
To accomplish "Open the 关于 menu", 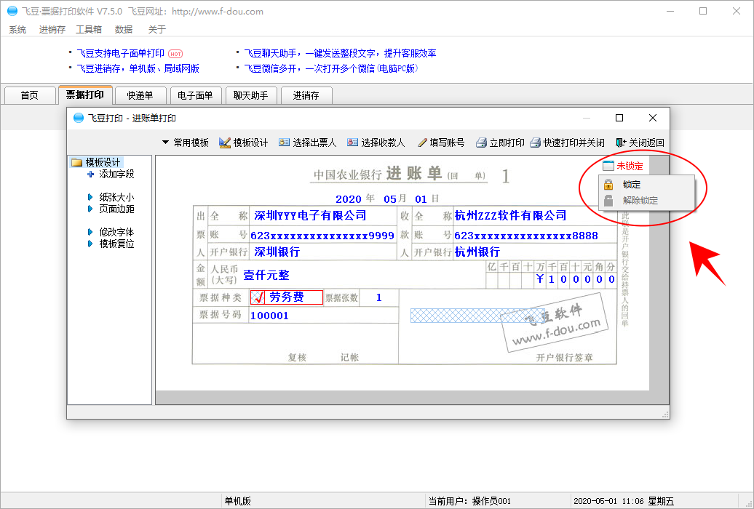I will point(156,30).
